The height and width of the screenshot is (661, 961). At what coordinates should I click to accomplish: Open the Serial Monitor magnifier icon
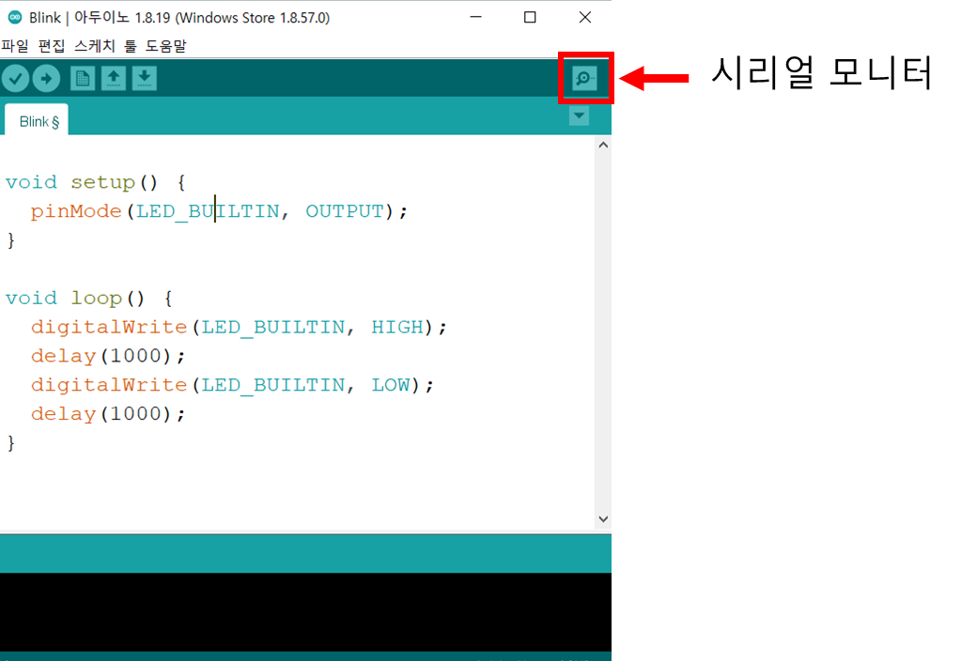584,78
